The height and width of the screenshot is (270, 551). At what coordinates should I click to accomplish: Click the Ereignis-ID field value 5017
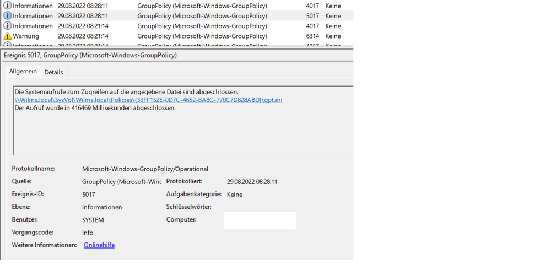pyautogui.click(x=89, y=195)
